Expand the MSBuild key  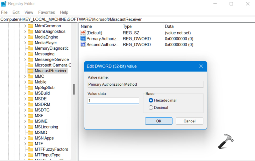pyautogui.click(x=25, y=93)
